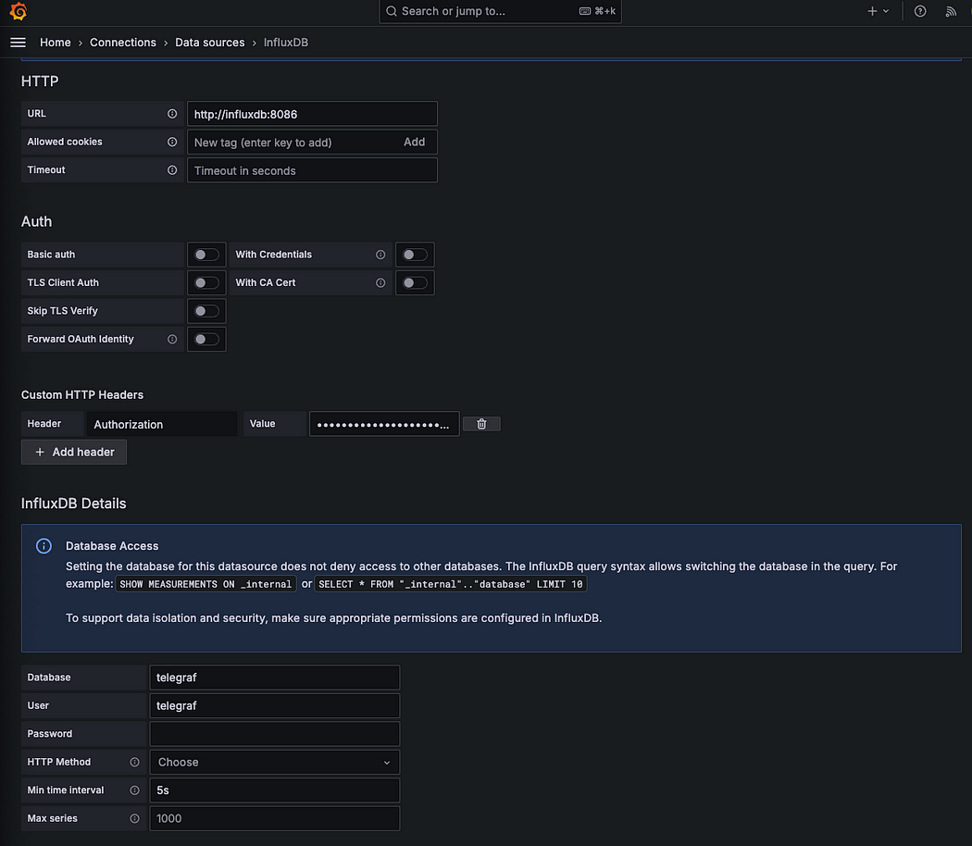Viewport: 972px width, 846px height.
Task: Click the InfluxDB breadcrumb item
Action: 286,43
